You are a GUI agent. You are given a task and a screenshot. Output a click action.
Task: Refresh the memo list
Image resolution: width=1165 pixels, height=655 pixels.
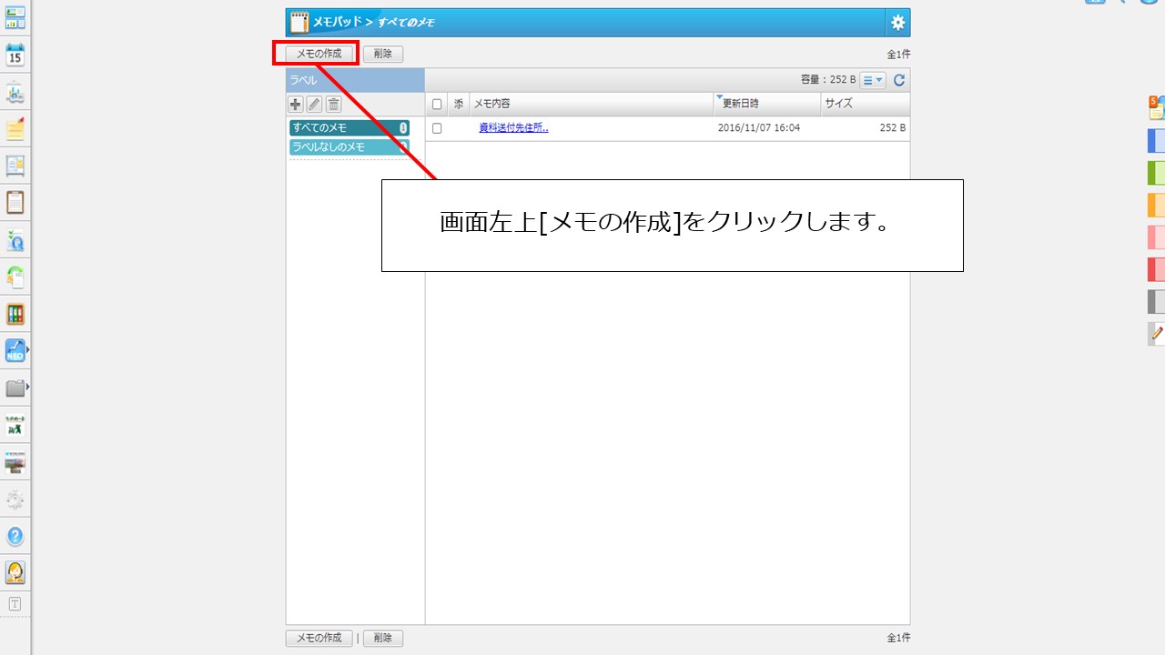pyautogui.click(x=899, y=80)
